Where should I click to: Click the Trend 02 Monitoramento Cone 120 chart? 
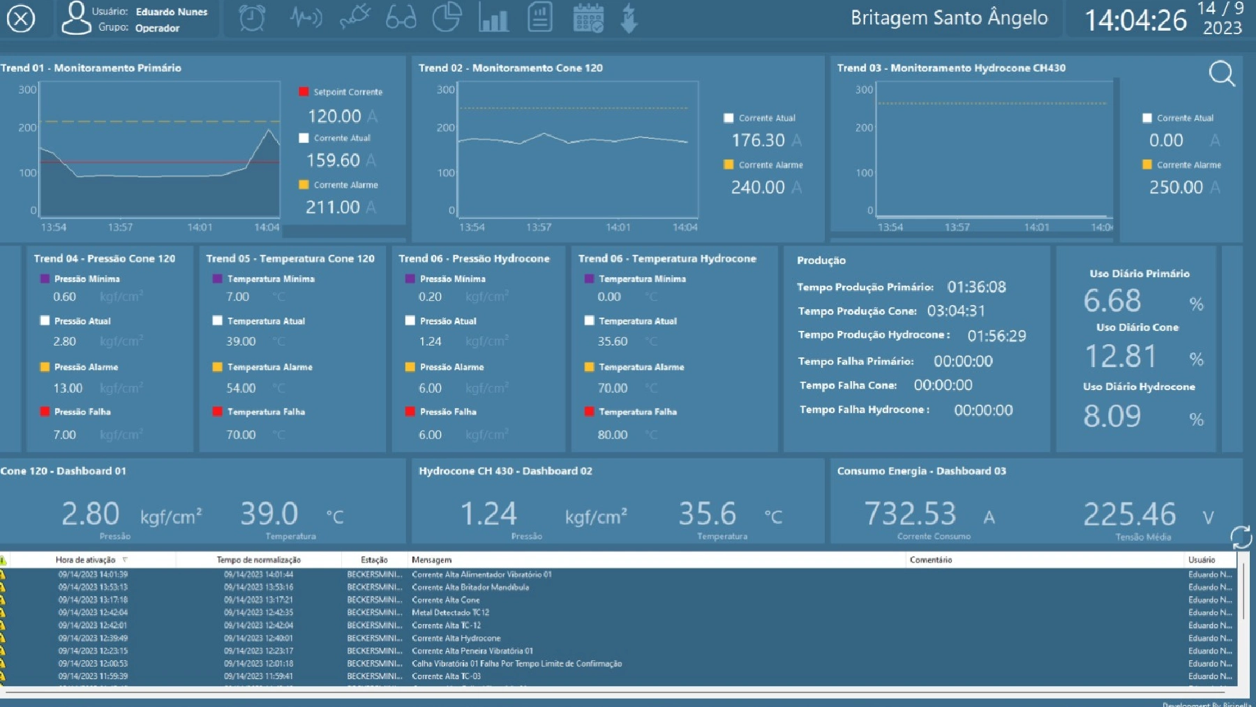pos(578,150)
